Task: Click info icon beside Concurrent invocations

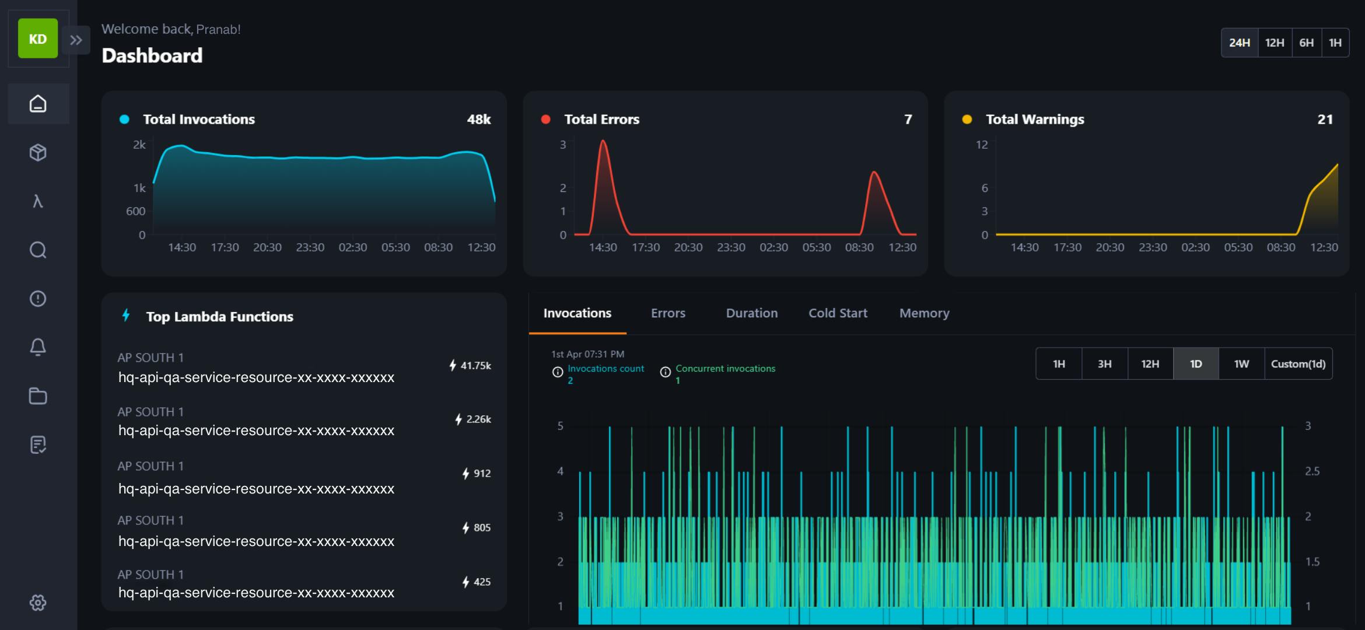Action: pyautogui.click(x=666, y=372)
